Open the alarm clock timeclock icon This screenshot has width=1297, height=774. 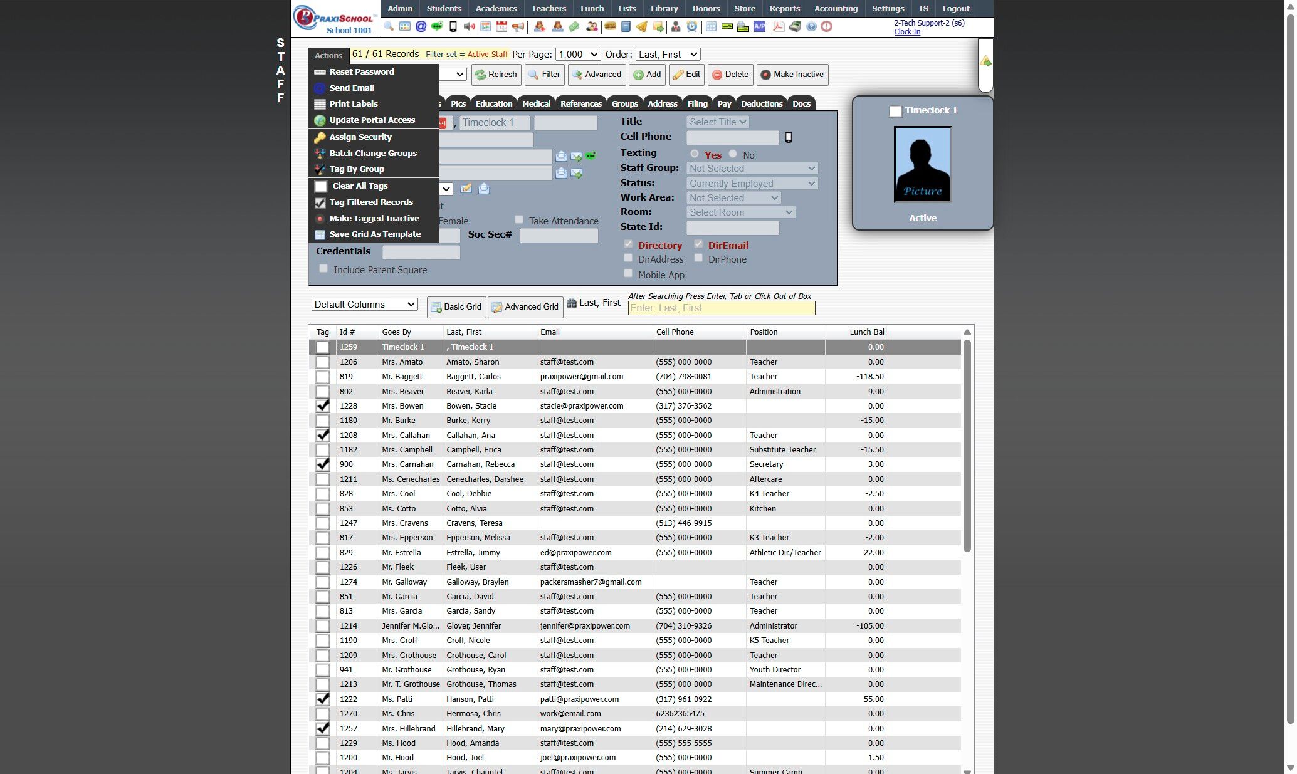coord(691,26)
